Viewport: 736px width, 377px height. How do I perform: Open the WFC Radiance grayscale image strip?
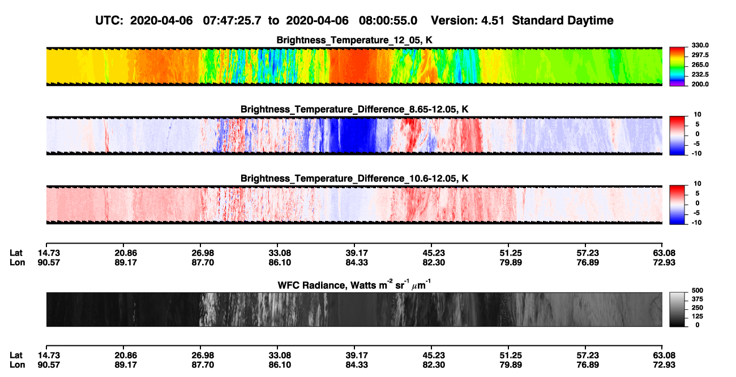tap(354, 310)
